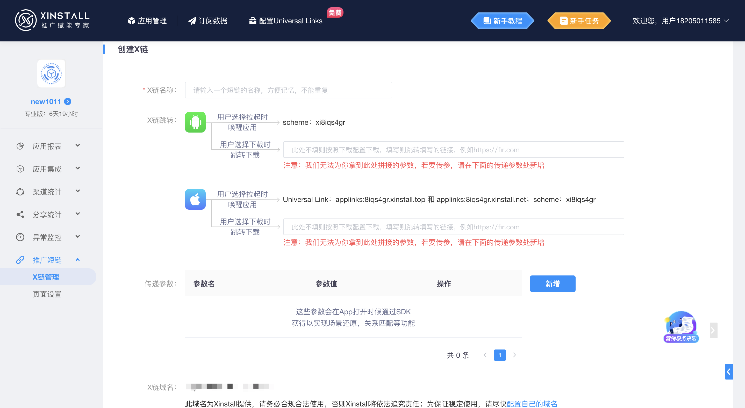
Task: Go to previous page arrow in pagination
Action: pyautogui.click(x=485, y=355)
